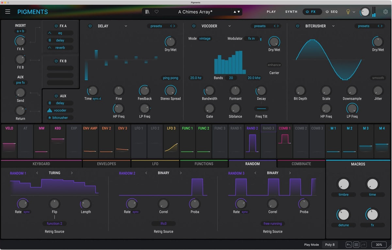Open the ENVELOPES modulation tab

pyautogui.click(x=106, y=164)
